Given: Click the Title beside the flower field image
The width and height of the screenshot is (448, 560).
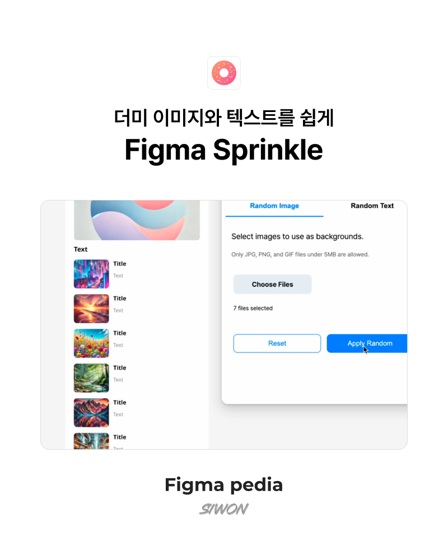Looking at the screenshot, I should coord(120,333).
